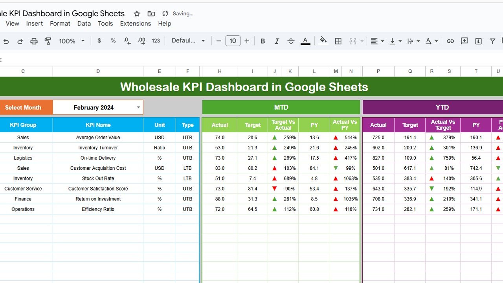503x283 pixels.
Task: Select column P header
Action: coord(378,71)
